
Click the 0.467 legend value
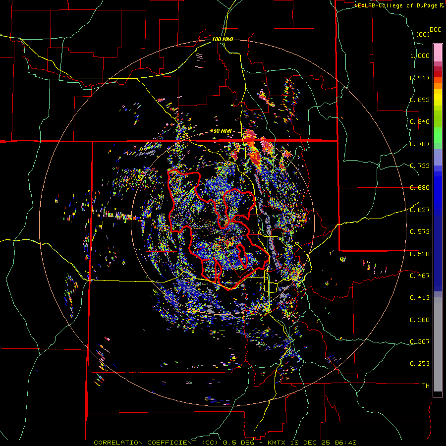pos(420,276)
